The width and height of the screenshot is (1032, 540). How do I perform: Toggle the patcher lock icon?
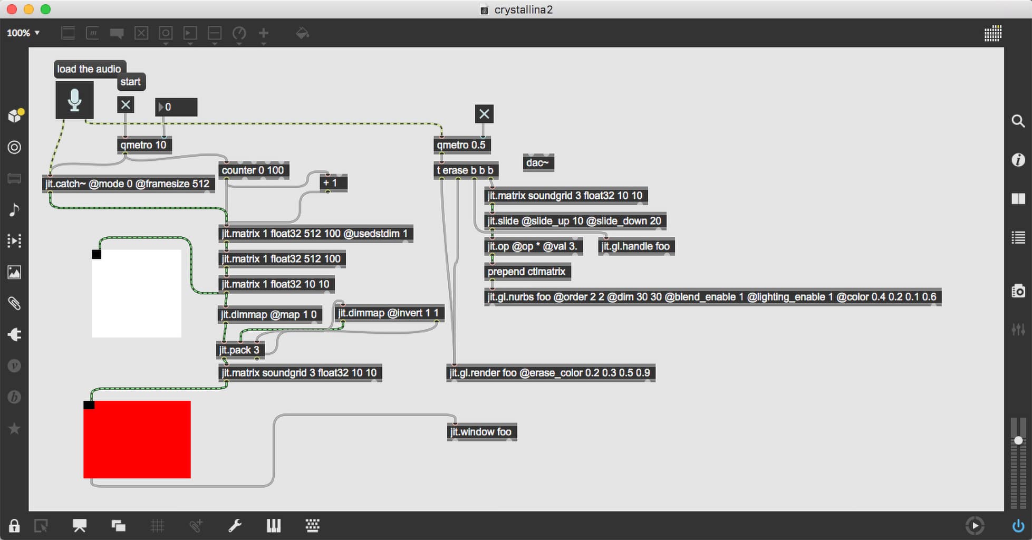coord(14,526)
